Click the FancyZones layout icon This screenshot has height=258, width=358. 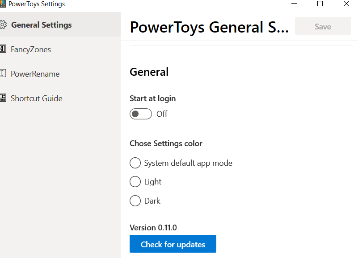click(x=4, y=49)
